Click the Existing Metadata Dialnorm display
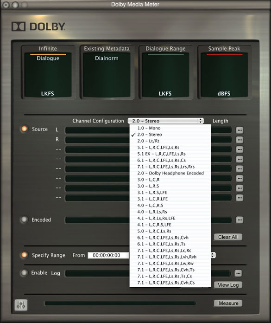This screenshot has height=323, width=271. pos(107,75)
